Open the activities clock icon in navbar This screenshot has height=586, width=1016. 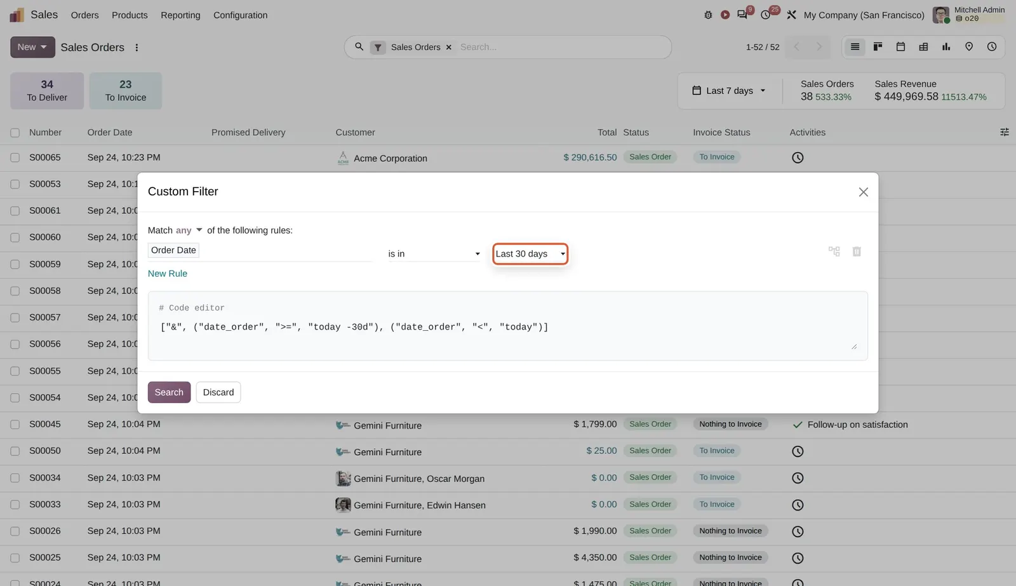[766, 15]
